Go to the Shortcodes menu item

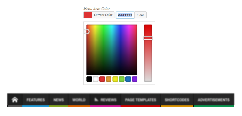click(177, 100)
